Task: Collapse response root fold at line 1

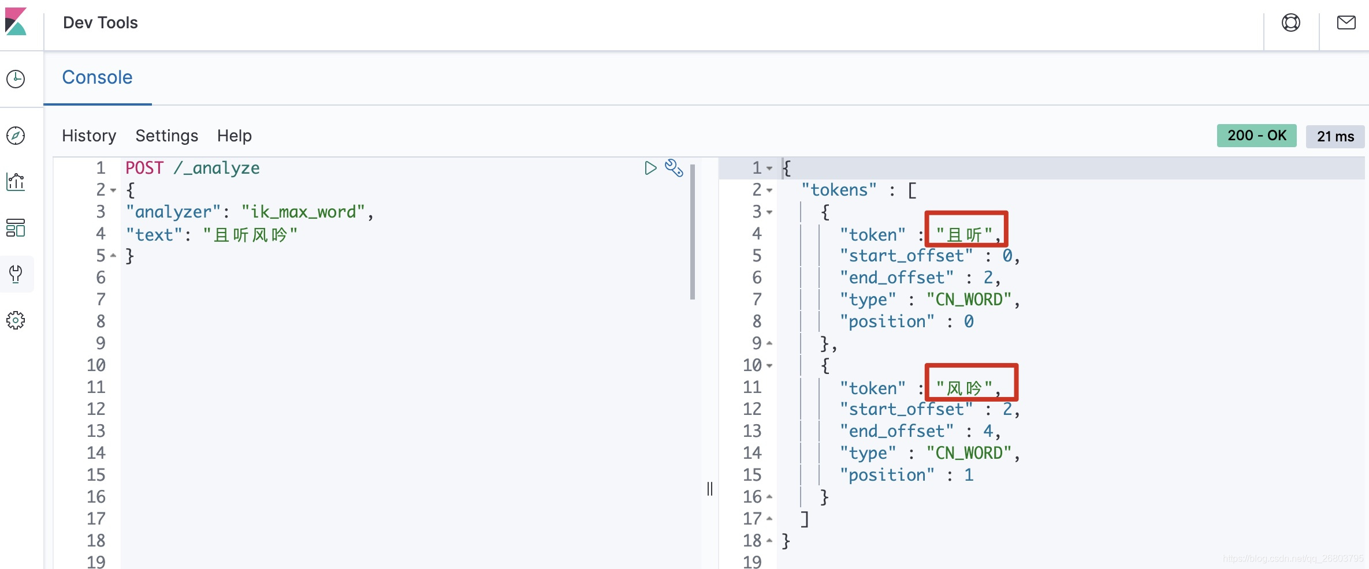Action: pyautogui.click(x=769, y=169)
